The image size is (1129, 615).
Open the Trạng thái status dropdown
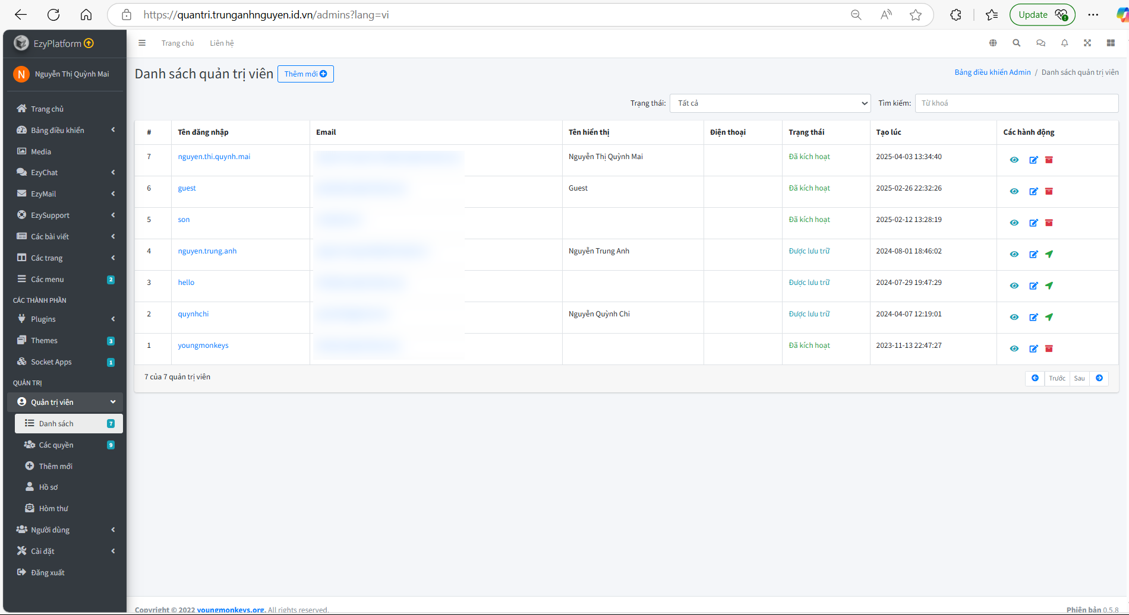point(770,103)
